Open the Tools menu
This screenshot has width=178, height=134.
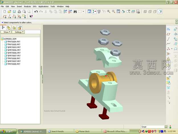[53, 7]
